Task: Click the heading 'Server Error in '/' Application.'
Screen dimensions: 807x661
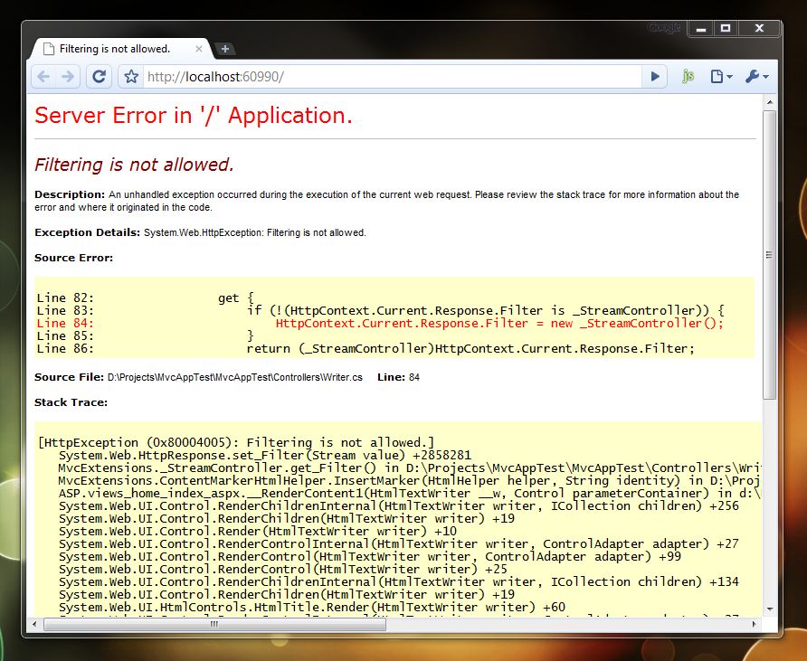Action: pos(194,115)
